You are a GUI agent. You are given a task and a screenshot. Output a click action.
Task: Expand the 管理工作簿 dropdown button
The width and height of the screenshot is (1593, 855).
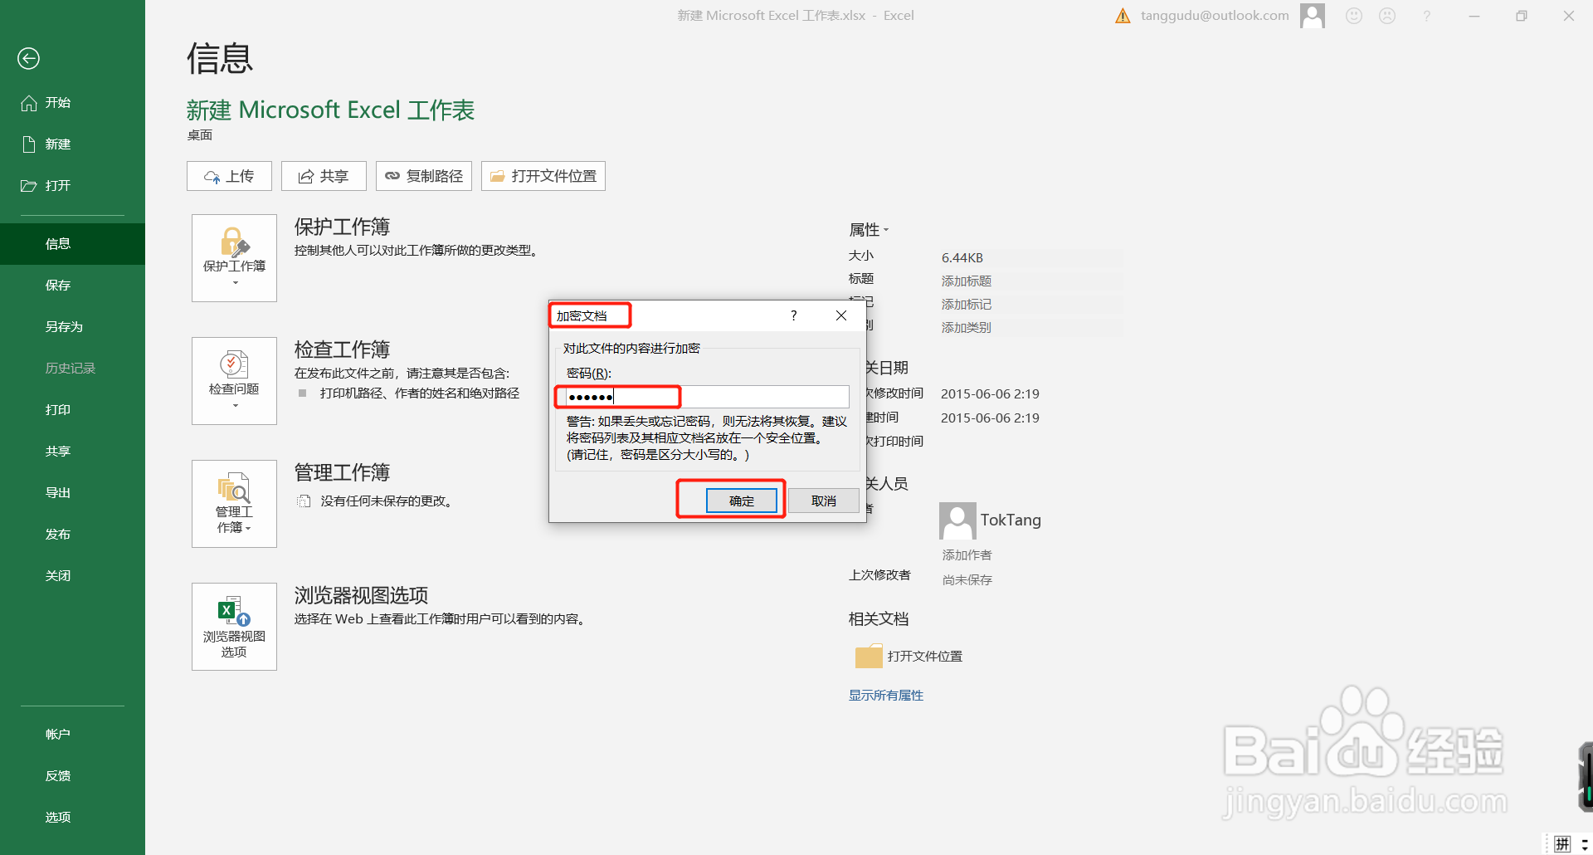(234, 504)
